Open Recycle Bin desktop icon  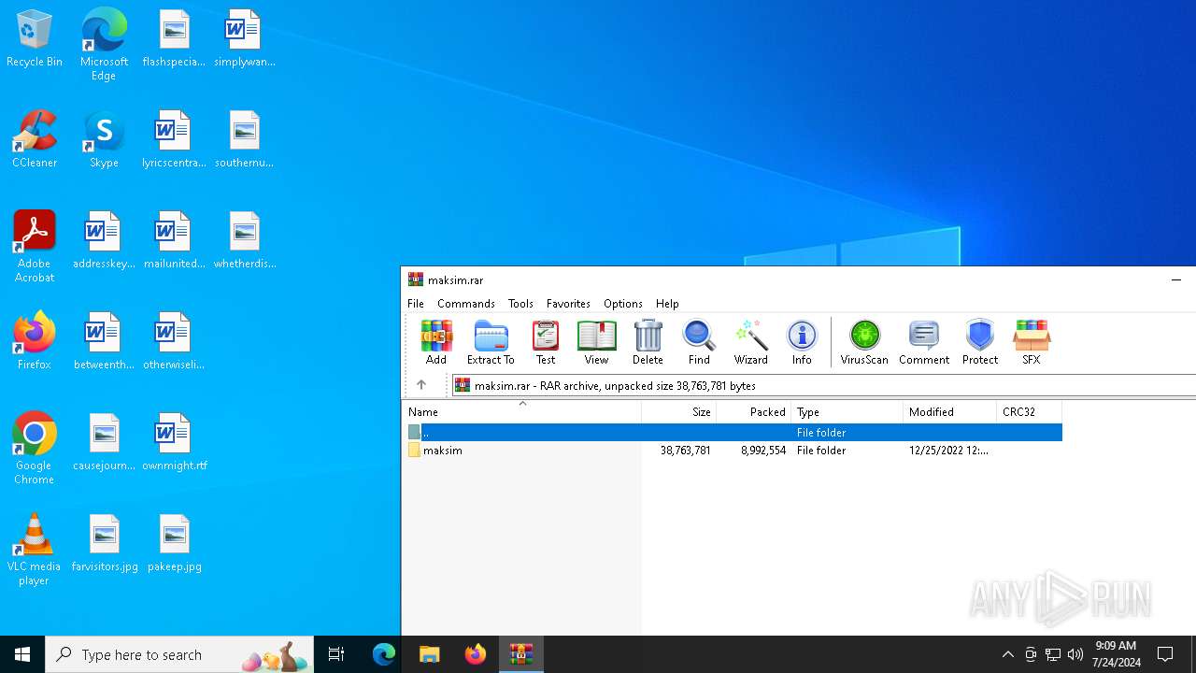[35, 39]
